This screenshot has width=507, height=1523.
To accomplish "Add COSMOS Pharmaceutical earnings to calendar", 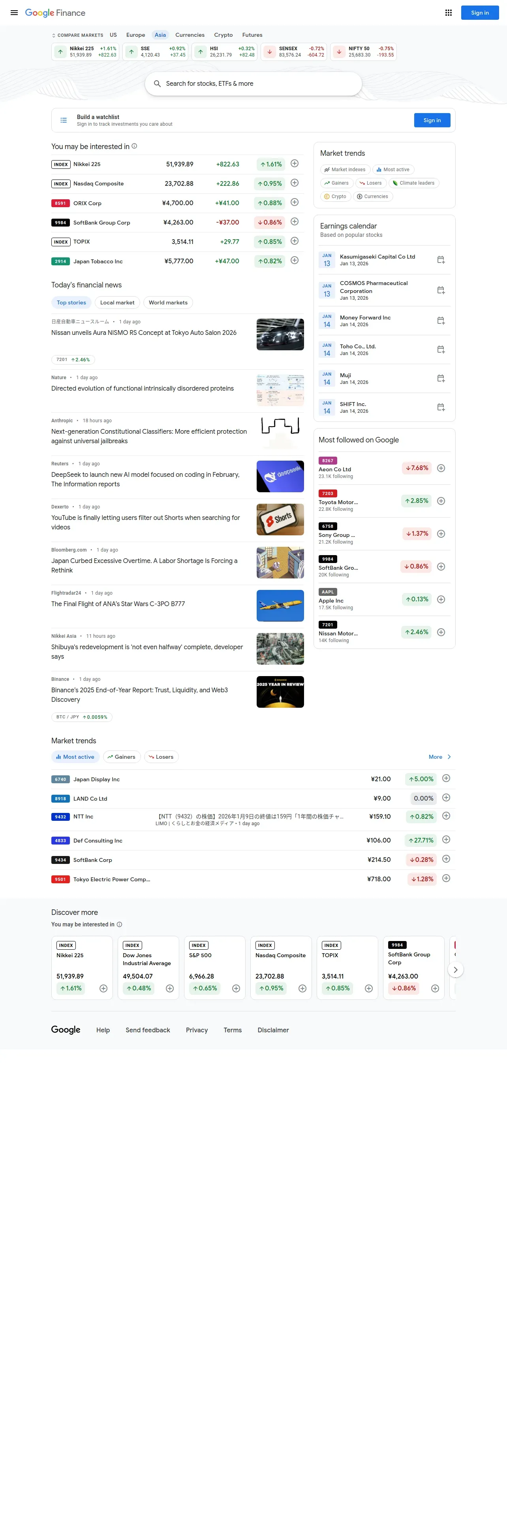I will [x=441, y=290].
